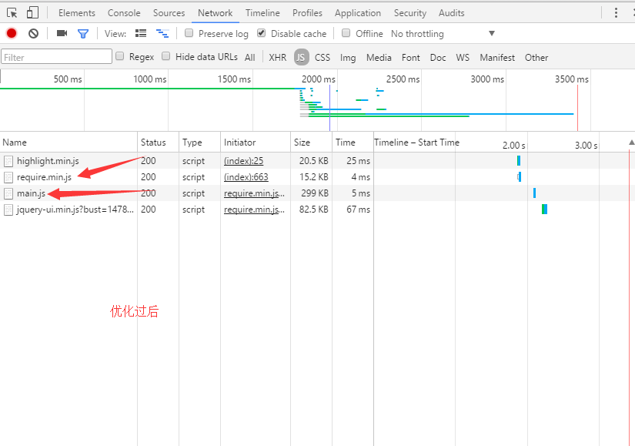Image resolution: width=635 pixels, height=446 pixels.
Task: Click in the Filter text field
Action: pos(56,57)
